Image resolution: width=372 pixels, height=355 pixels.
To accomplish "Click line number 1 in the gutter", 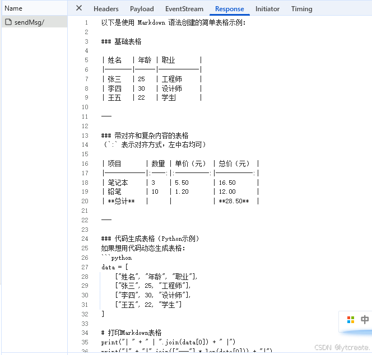I will click(87, 23).
